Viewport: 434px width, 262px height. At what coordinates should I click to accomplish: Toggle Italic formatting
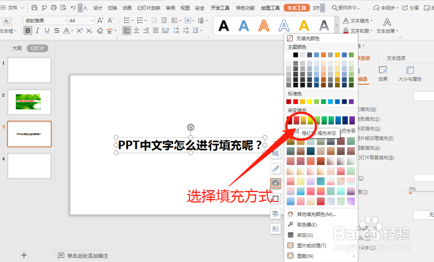pyautogui.click(x=37, y=31)
